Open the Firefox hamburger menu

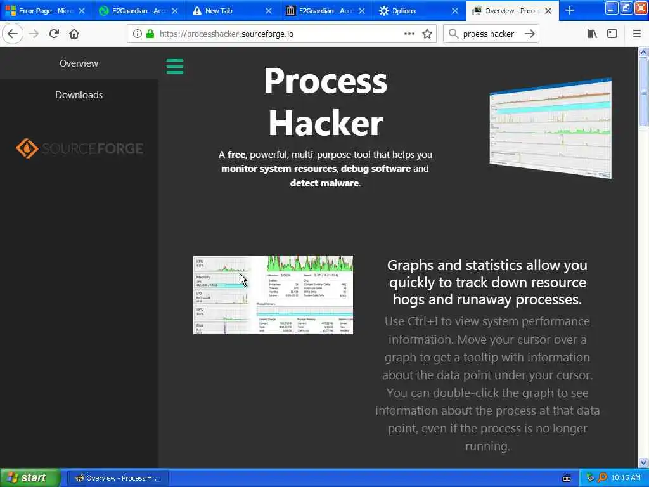tap(636, 34)
